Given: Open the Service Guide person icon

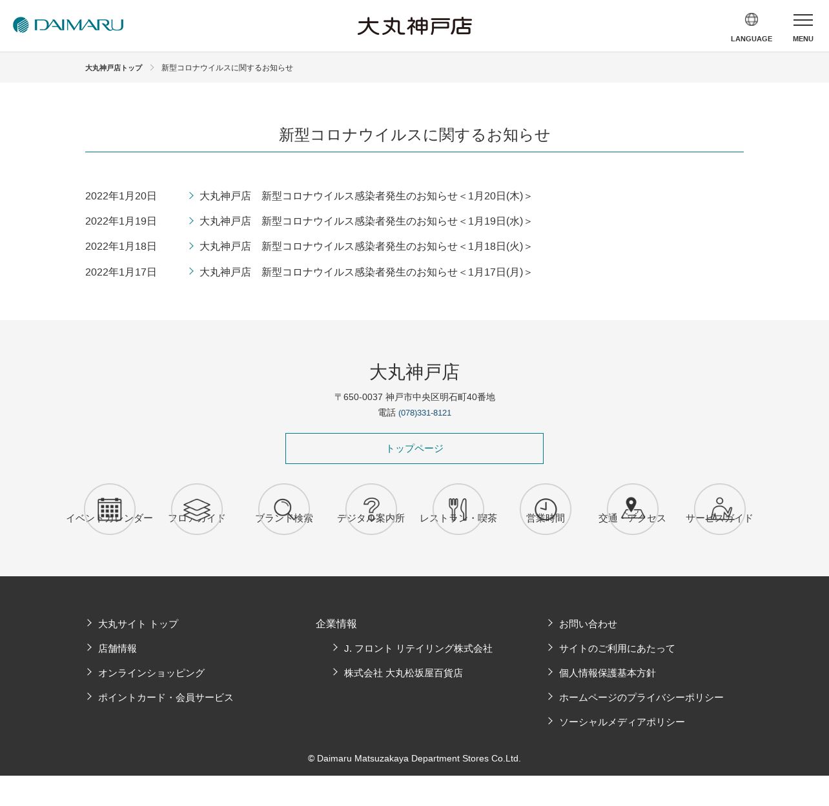Looking at the screenshot, I should pos(720,509).
